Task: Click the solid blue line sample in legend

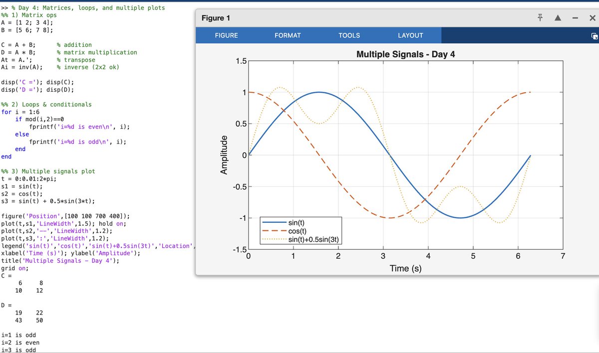Action: pyautogui.click(x=274, y=222)
